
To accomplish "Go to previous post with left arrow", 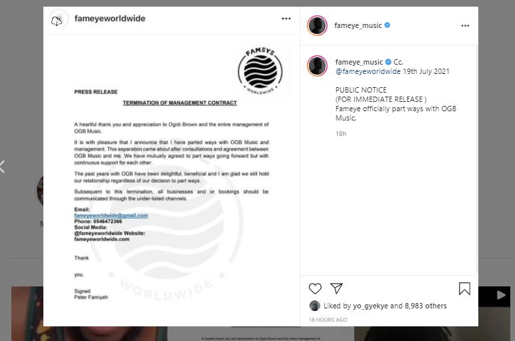I will pos(2,167).
